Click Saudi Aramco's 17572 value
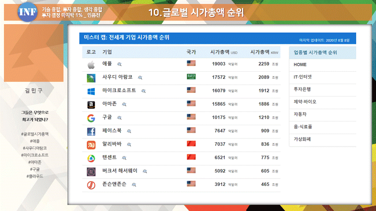Image resolution: width=376 pixels, height=211 pixels. point(219,77)
